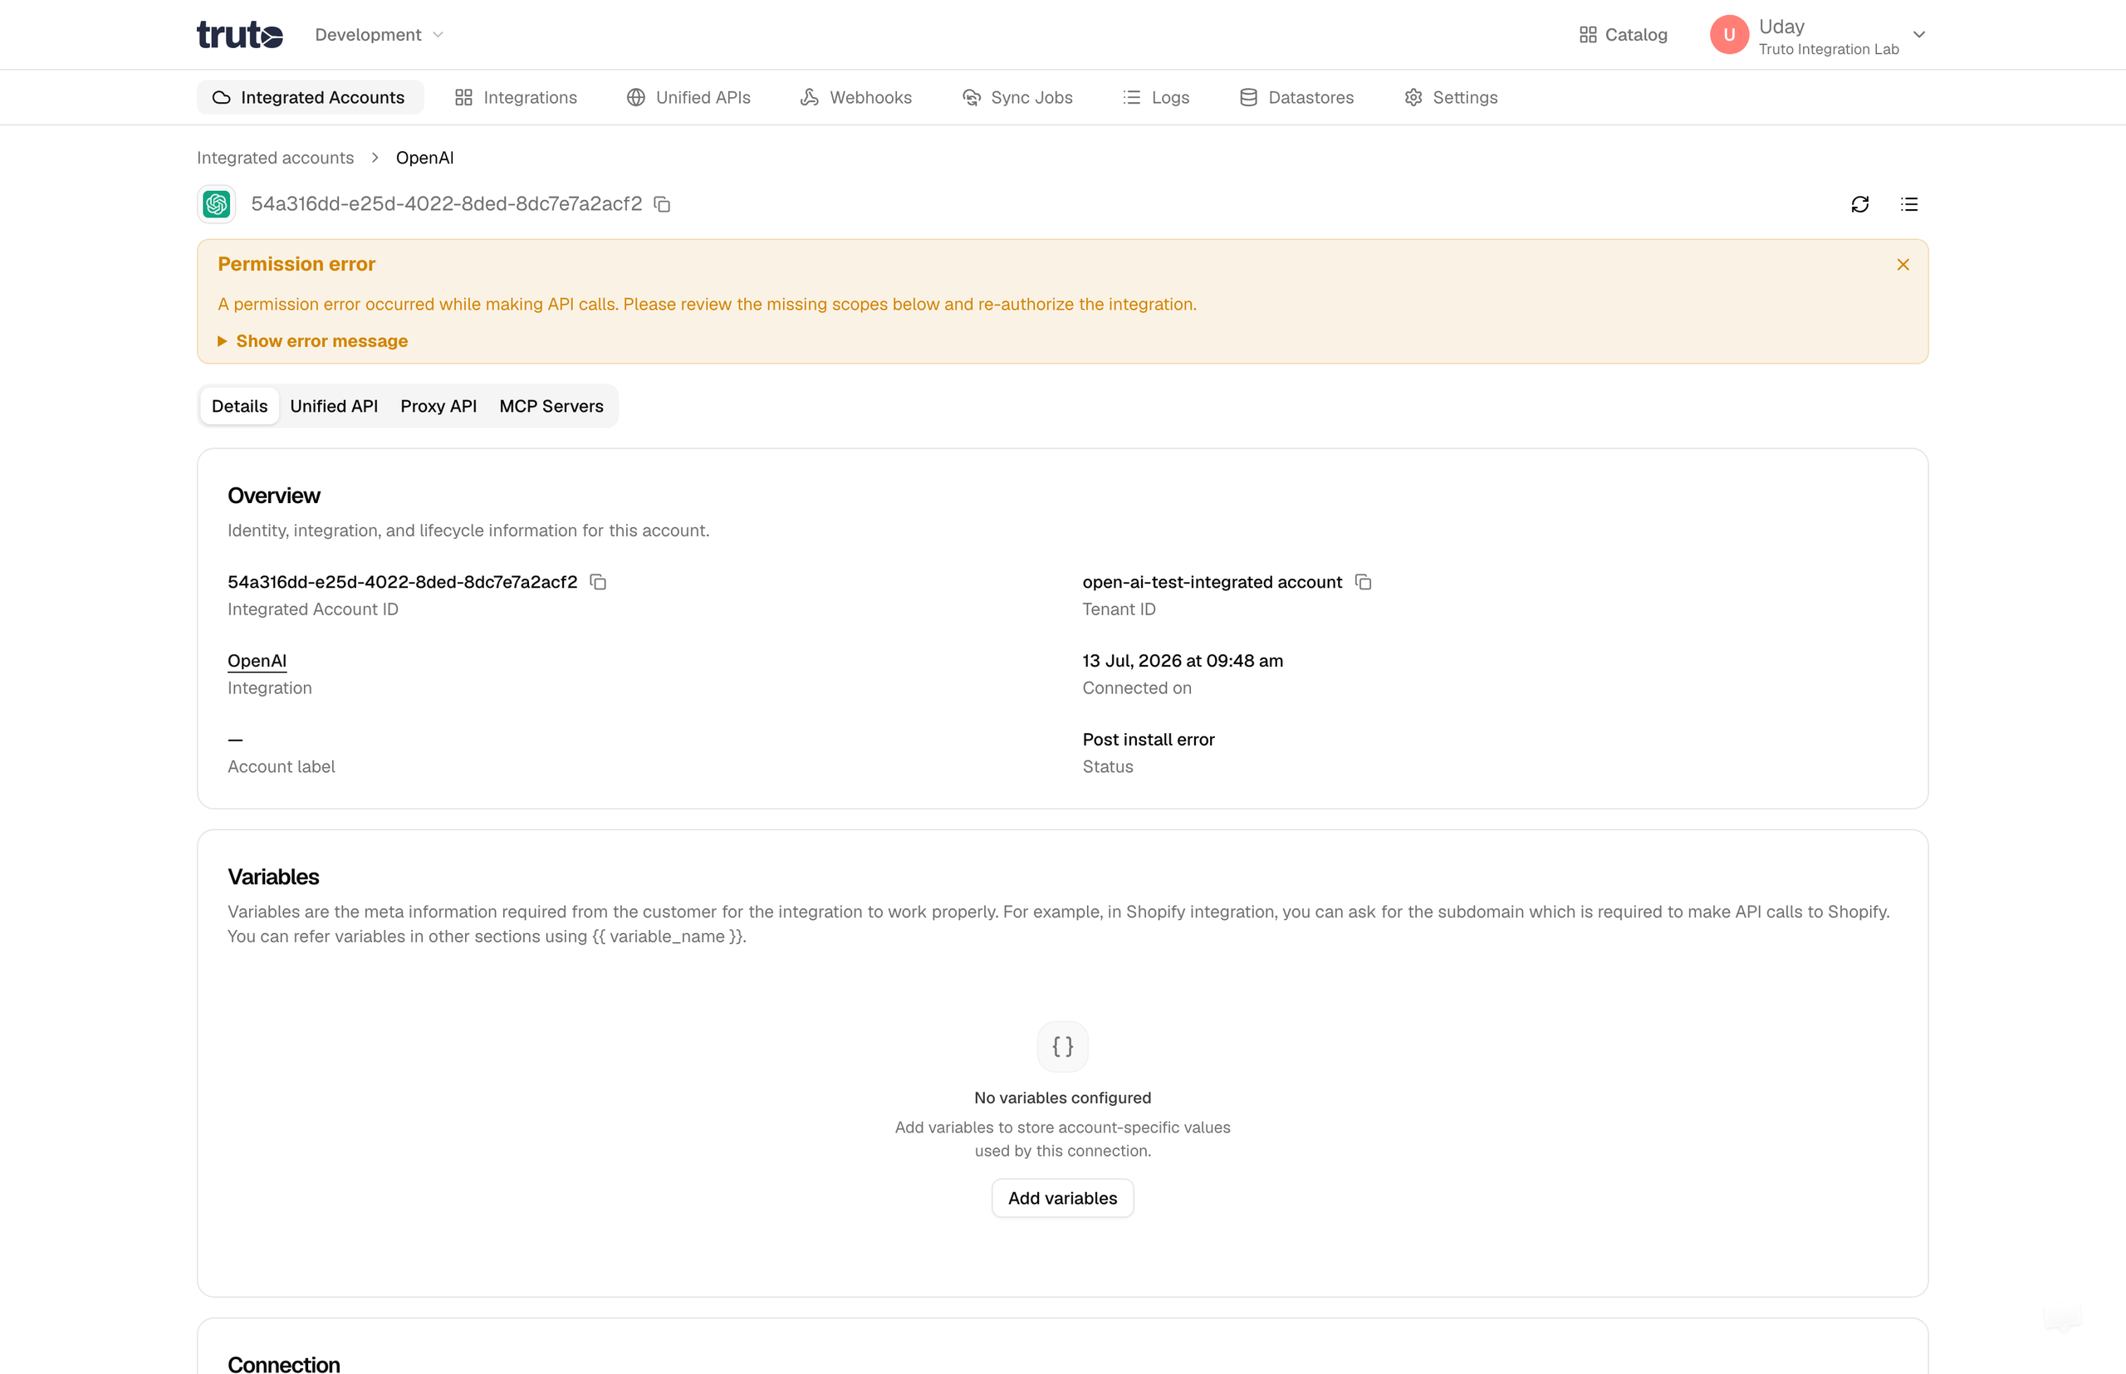Click the connected date 13 Jul, 2026
The height and width of the screenshot is (1374, 2126).
pyautogui.click(x=1183, y=660)
